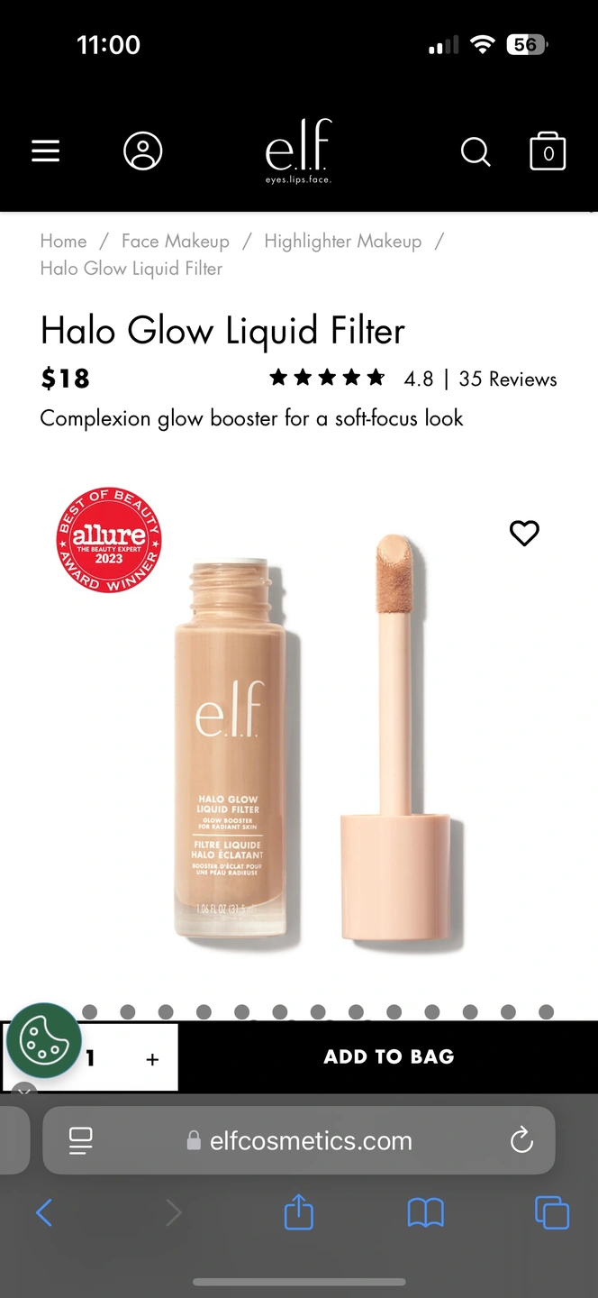The height and width of the screenshot is (1298, 598).
Task: Open the search magnifier icon
Action: (476, 152)
